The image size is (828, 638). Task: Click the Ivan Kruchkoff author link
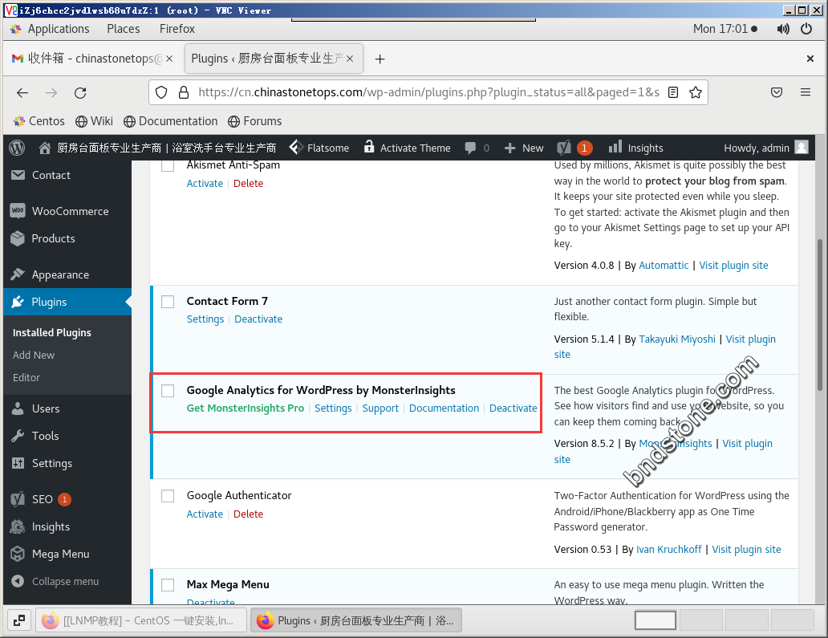(x=669, y=550)
